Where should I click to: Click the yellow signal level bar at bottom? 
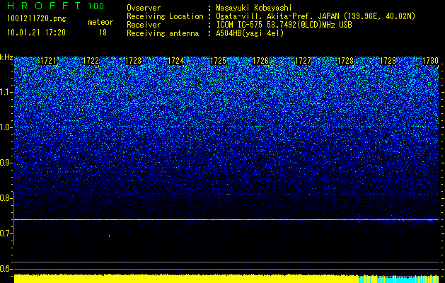point(186,279)
